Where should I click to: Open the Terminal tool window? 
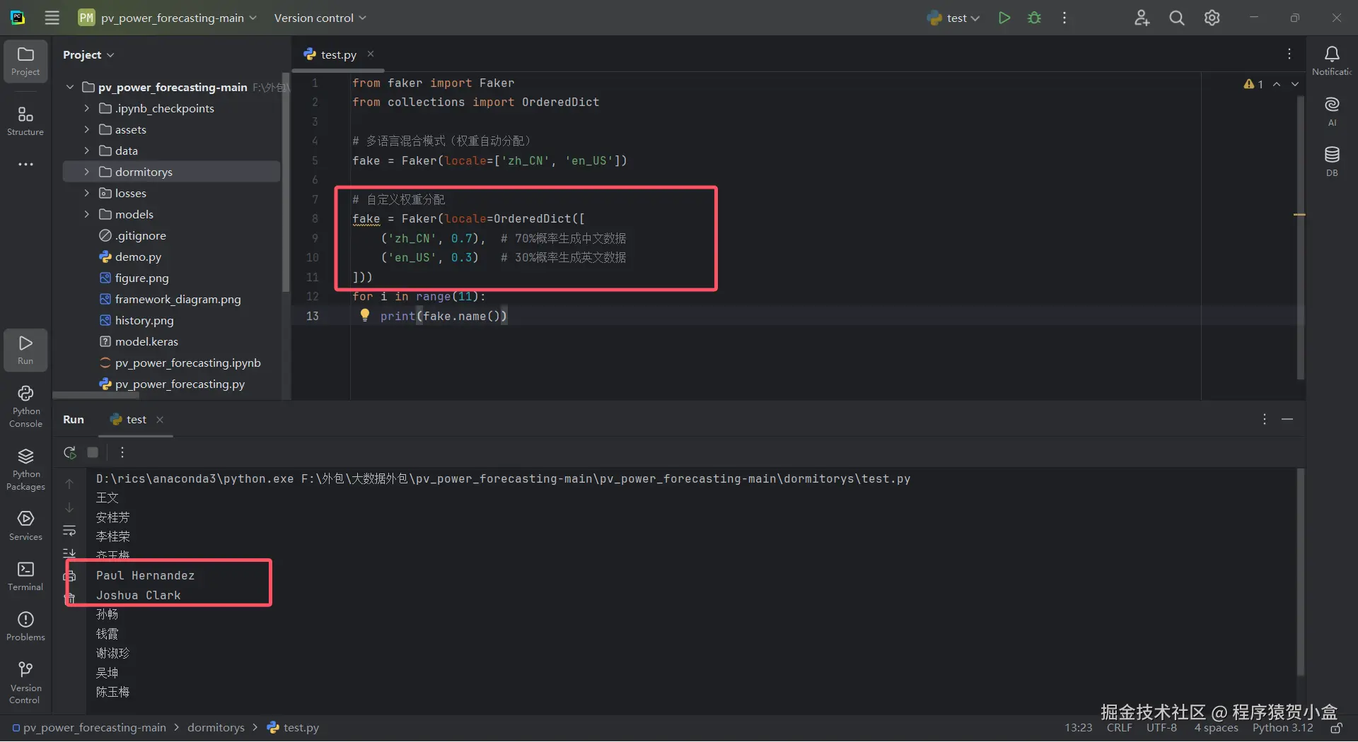[25, 576]
